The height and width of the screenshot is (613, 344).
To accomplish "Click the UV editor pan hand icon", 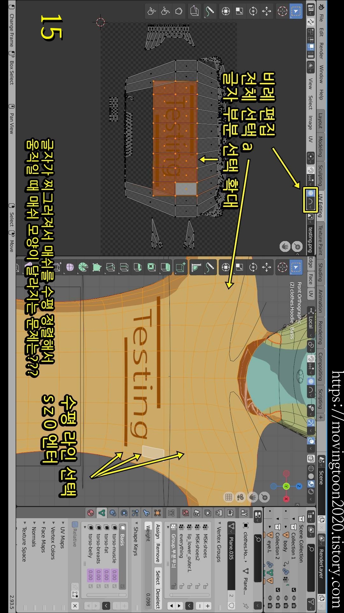I will click(x=285, y=246).
